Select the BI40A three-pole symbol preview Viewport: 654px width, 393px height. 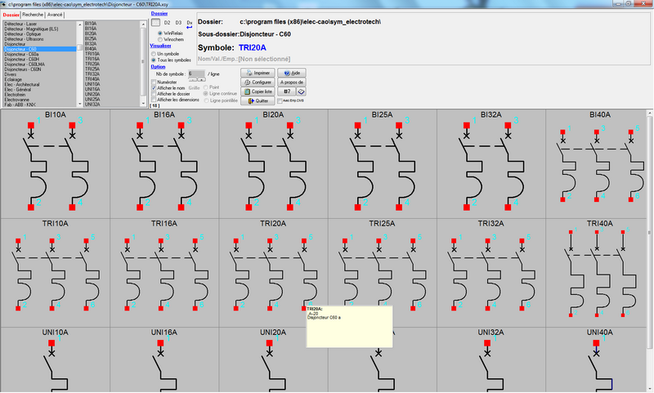tap(596, 163)
